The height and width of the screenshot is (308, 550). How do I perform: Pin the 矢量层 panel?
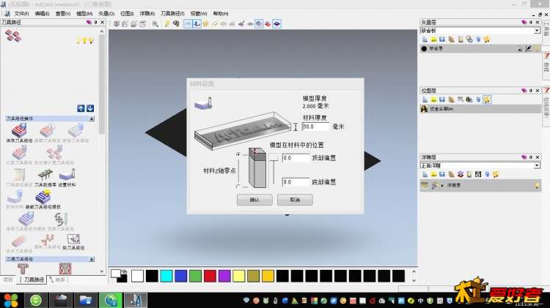click(531, 22)
